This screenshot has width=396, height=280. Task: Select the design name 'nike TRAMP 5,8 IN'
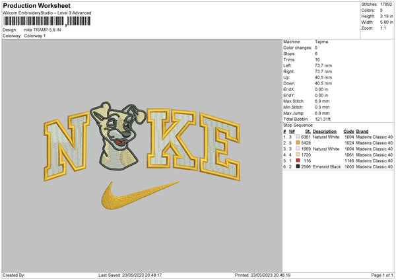[x=42, y=30]
